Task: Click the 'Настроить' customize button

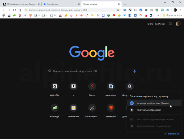Action: click(x=172, y=134)
